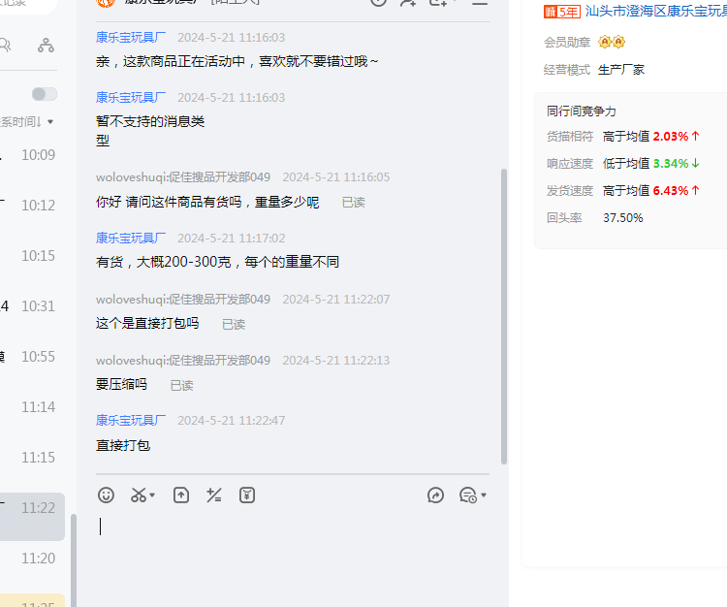Click the 回头率 value 37.50%
Screen dimensions: 727x607
(x=622, y=218)
